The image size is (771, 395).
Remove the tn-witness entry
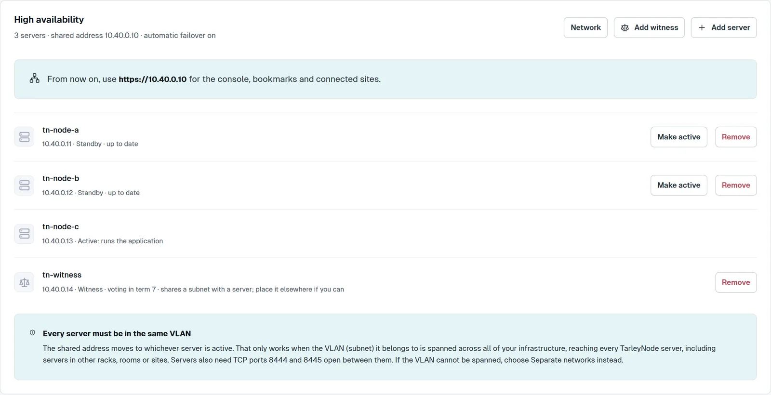click(x=736, y=282)
